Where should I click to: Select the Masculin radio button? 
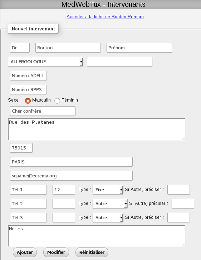pyautogui.click(x=28, y=100)
